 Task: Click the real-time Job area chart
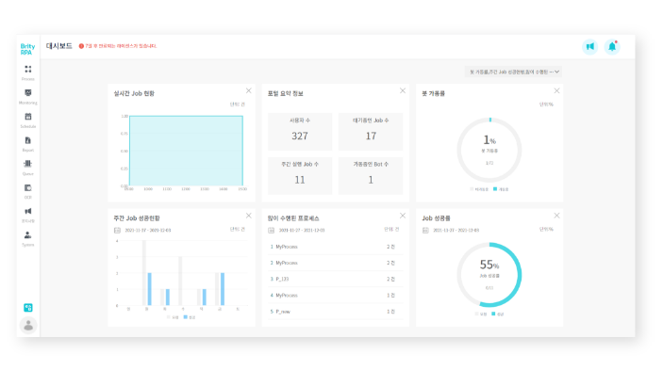(186, 151)
